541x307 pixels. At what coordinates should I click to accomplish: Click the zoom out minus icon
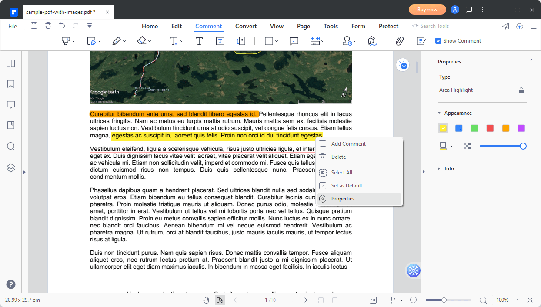pos(414,300)
